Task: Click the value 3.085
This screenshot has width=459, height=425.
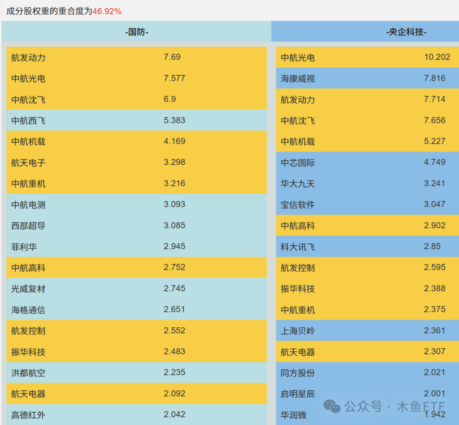Action: click(174, 226)
